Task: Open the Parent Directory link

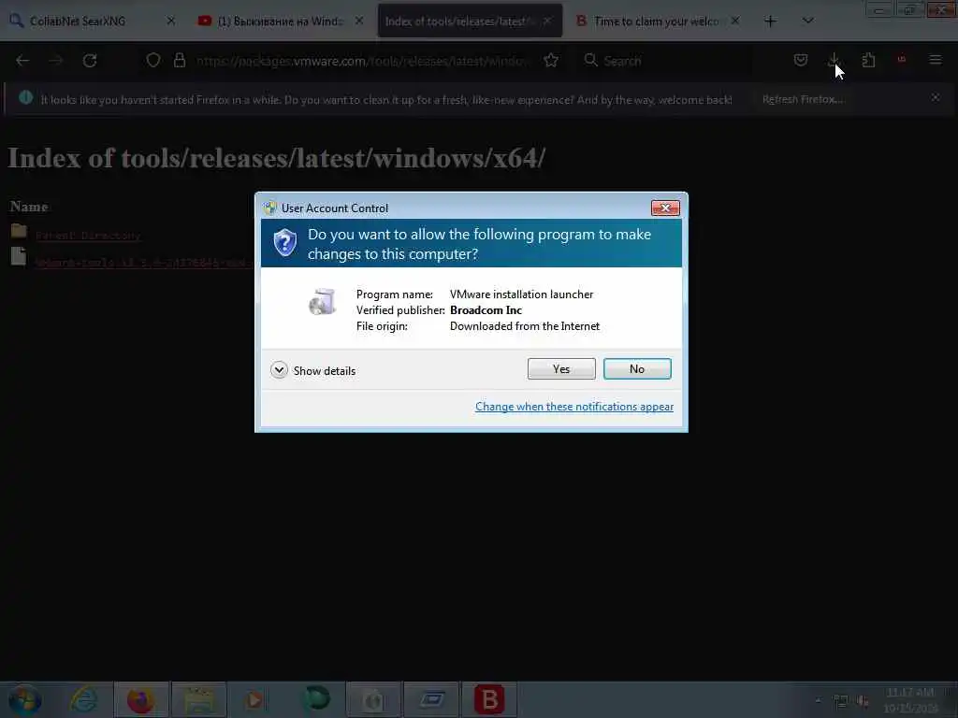Action: pyautogui.click(x=88, y=236)
